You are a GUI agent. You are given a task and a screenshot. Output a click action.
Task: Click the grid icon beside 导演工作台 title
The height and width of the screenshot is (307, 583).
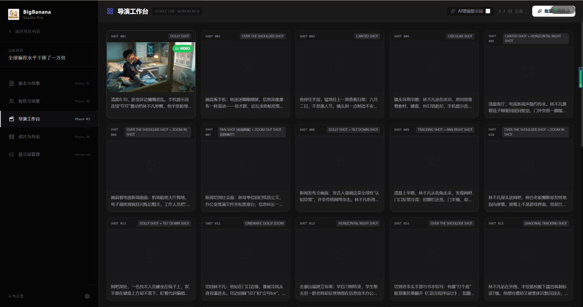pyautogui.click(x=110, y=11)
